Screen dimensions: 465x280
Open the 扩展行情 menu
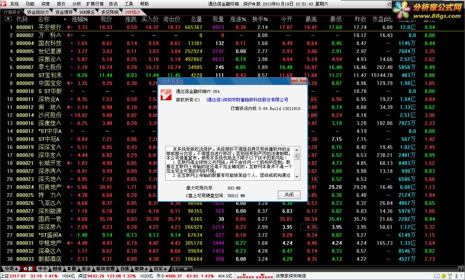point(95,4)
